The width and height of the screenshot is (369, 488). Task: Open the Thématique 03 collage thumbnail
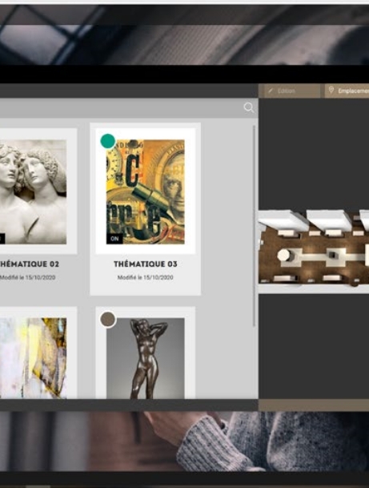(146, 192)
